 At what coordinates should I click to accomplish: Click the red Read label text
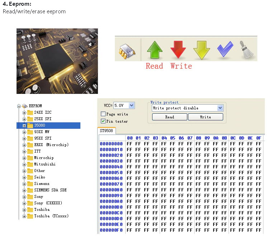coord(154,66)
